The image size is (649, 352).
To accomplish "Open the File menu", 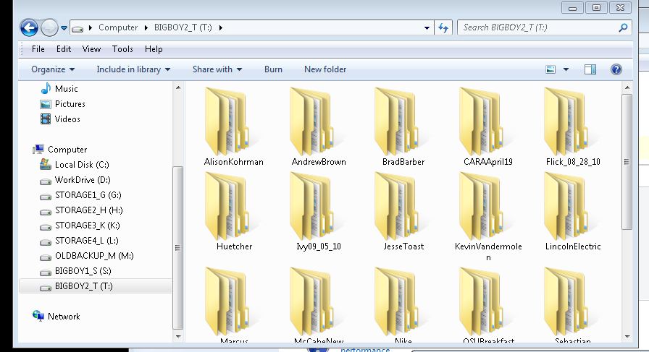I will tap(38, 49).
